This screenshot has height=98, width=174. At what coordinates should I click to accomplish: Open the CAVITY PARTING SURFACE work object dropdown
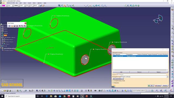pos(146,91)
